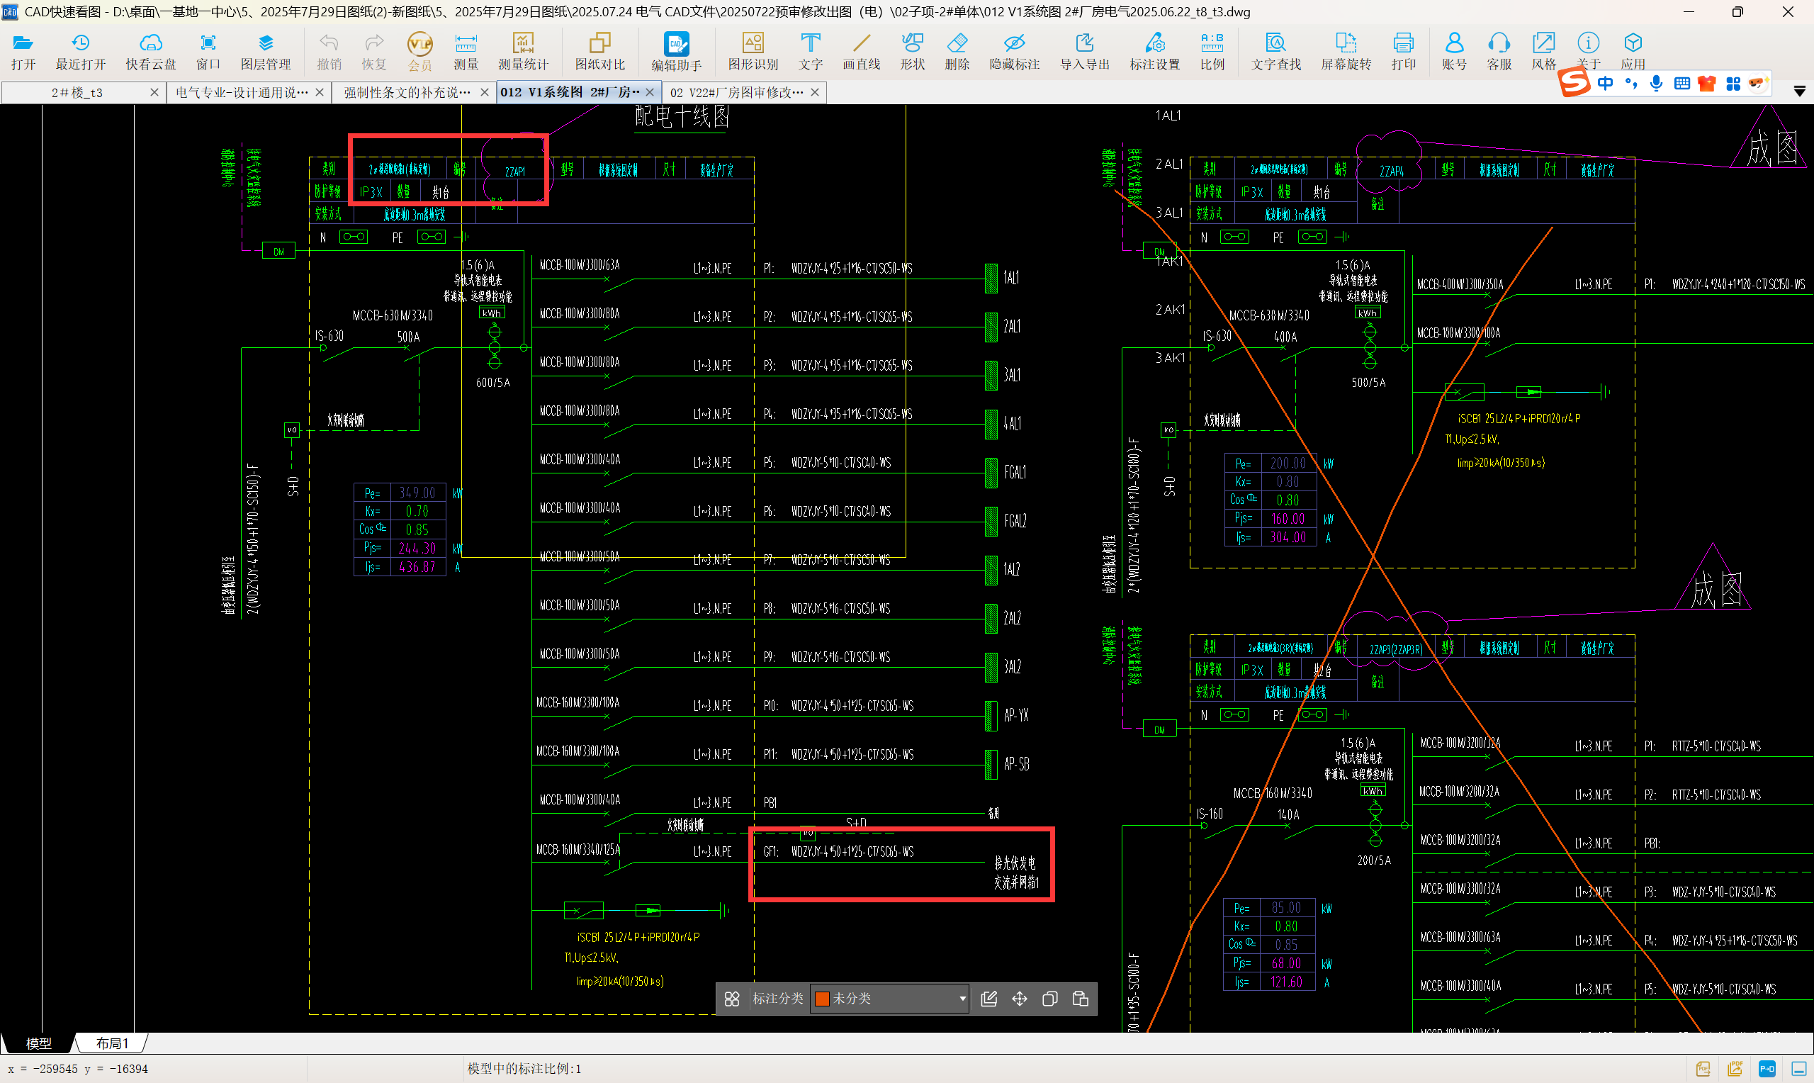Image resolution: width=1814 pixels, height=1083 pixels.
Task: Click the orange 未分类 color swatch
Action: coord(821,999)
